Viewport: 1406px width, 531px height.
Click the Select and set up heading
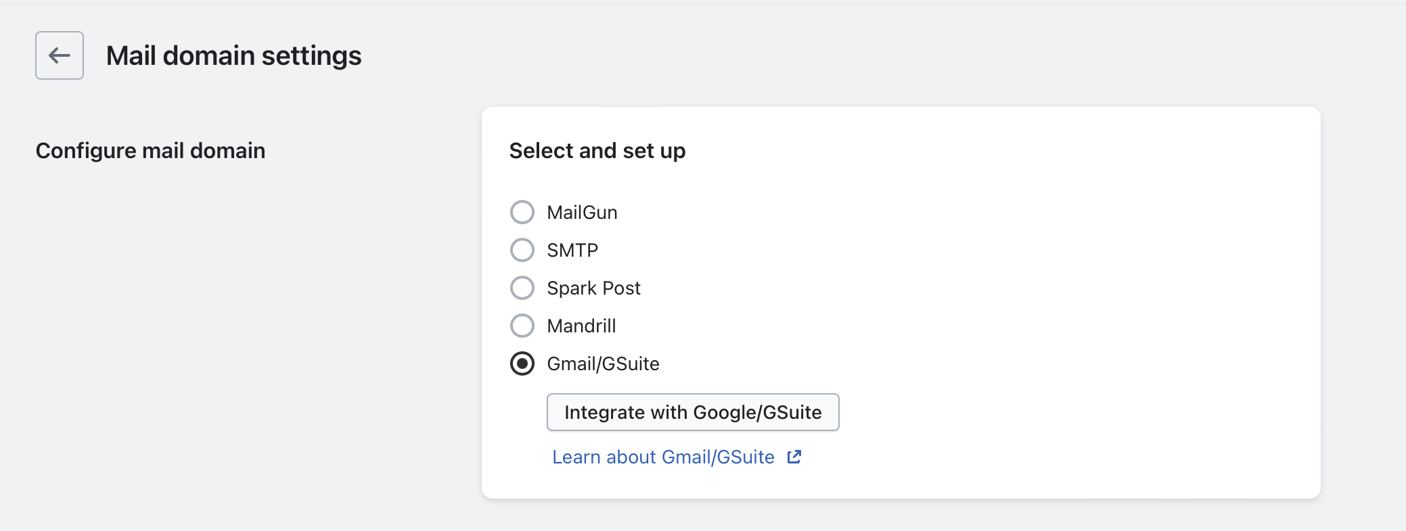click(x=597, y=151)
